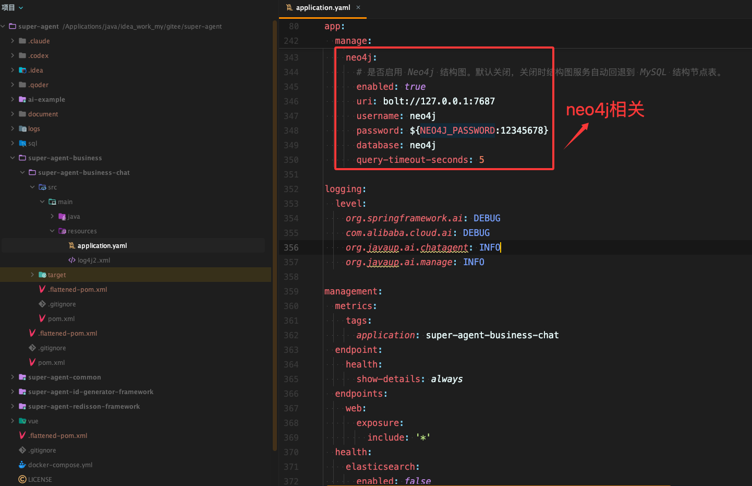Click line number 356 in the gutter
The height and width of the screenshot is (486, 752).
(x=291, y=247)
